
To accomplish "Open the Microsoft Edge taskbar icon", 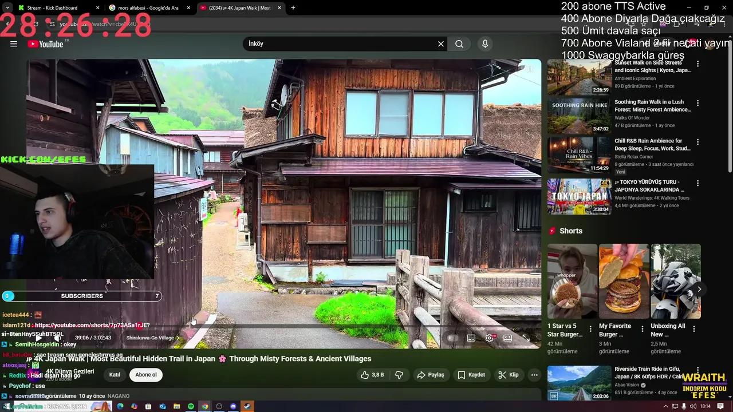I will (120, 406).
